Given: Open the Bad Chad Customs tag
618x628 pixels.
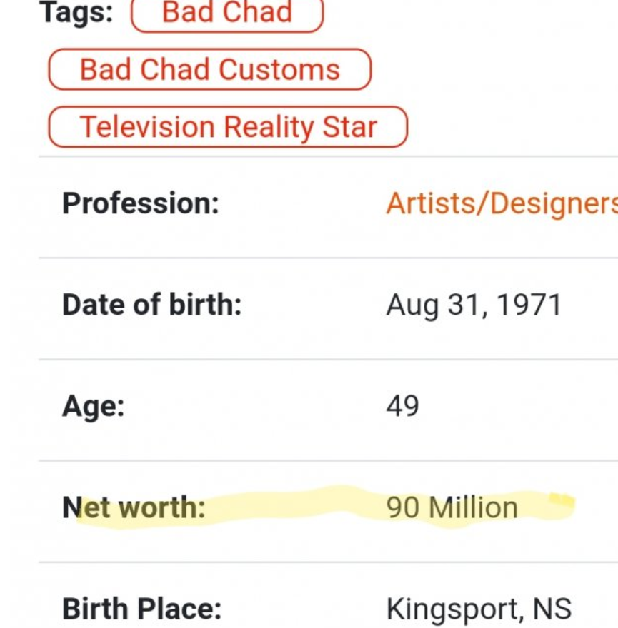Looking at the screenshot, I should coord(209,69).
